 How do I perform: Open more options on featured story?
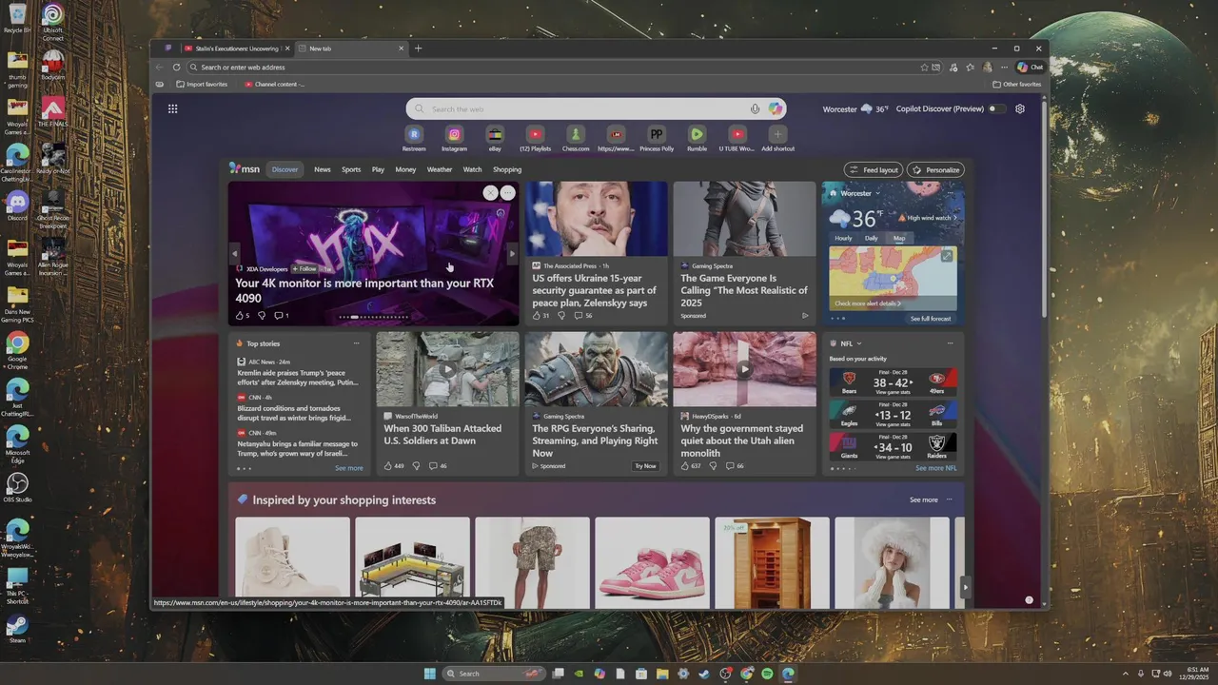tap(508, 193)
